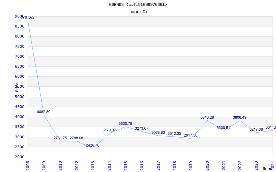Image resolution: width=276 pixels, height=172 pixels.
Task: Click the 2015 x-axis year label
Action: coord(126,166)
